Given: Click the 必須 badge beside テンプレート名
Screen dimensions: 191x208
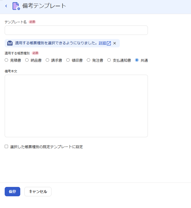Looking at the screenshot, I should [32, 22].
